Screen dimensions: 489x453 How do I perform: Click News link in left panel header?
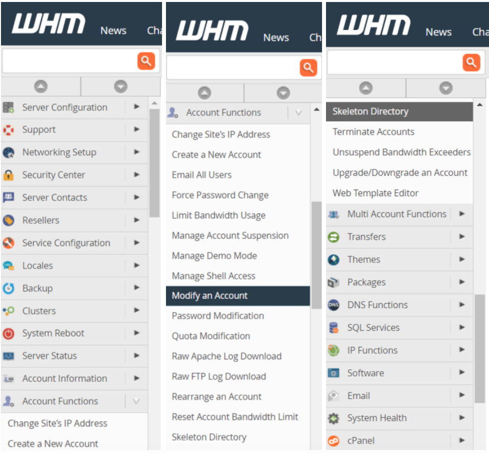(113, 31)
